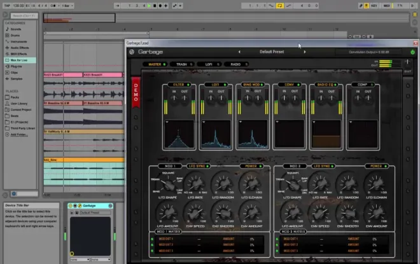Image resolution: width=420 pixels, height=264 pixels.
Task: Go to previous preset with left arrow
Action: click(239, 52)
